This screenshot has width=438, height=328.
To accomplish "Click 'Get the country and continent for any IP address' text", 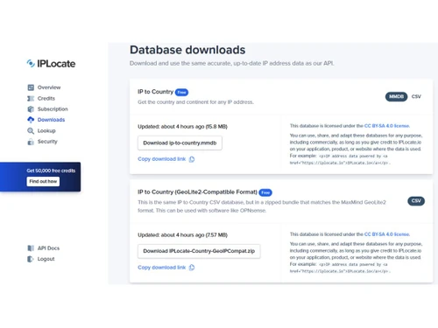I will tap(196, 102).
